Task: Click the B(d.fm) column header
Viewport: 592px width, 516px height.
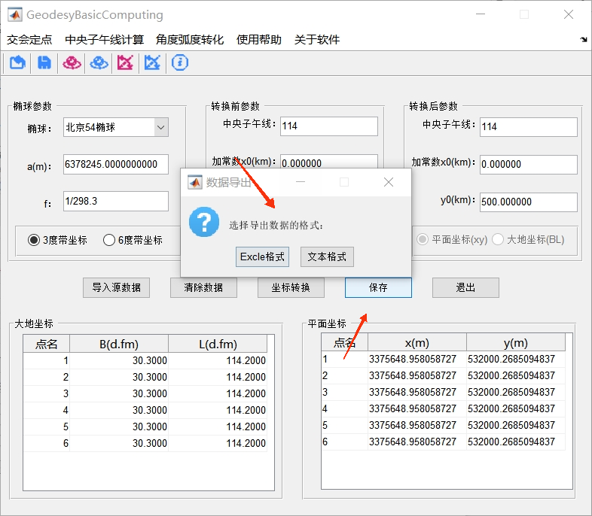Action: point(119,345)
